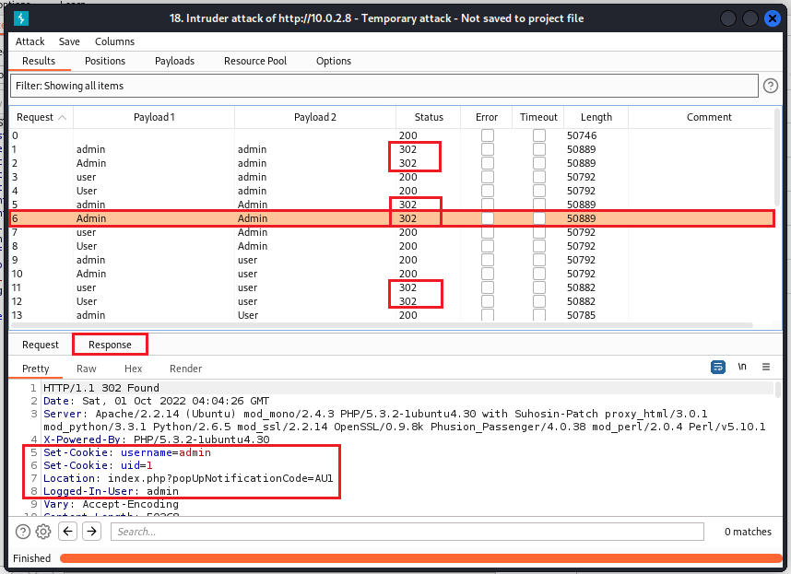
Task: Switch to the Positions tab
Action: 105,61
